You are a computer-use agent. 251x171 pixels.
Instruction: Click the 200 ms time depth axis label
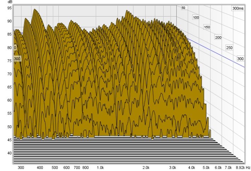pos(218,38)
